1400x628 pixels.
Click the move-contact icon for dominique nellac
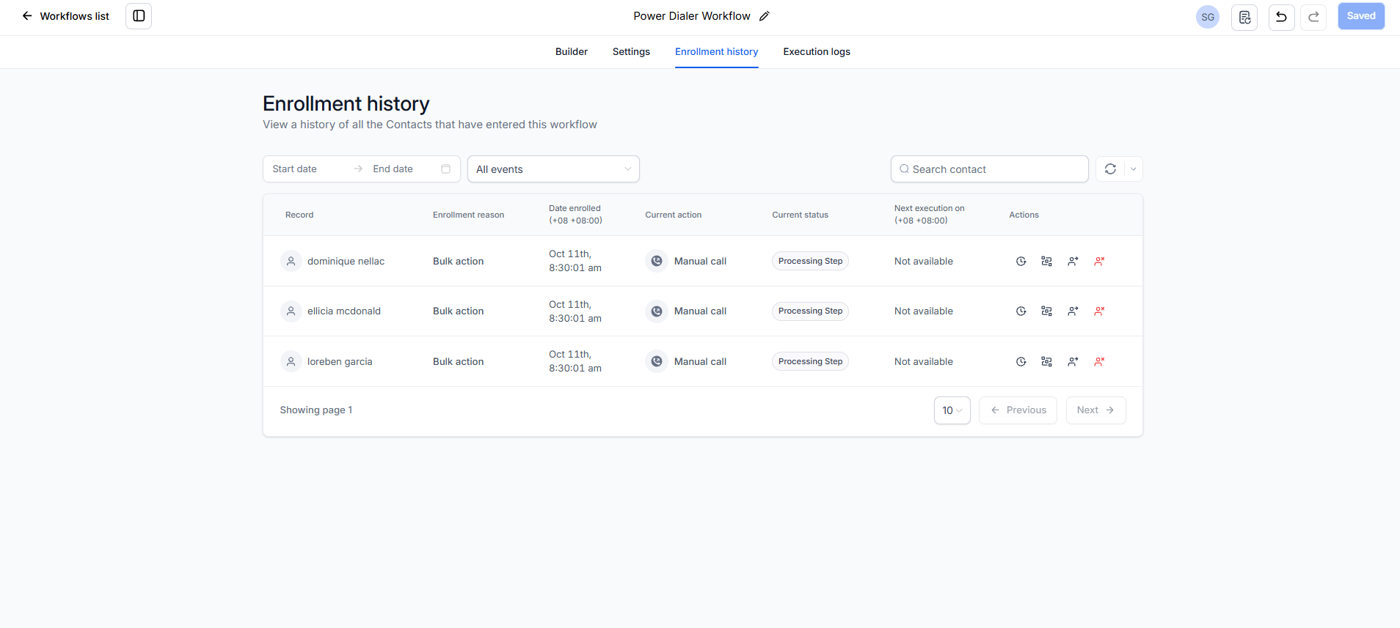pyautogui.click(x=1073, y=262)
